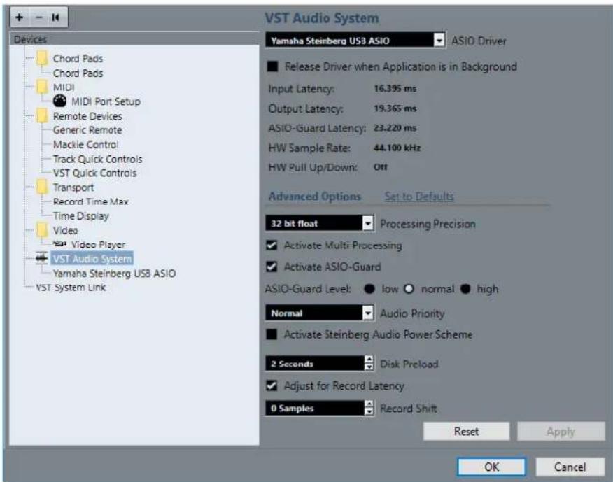Select Video Player in device tree
613x482 pixels.
pyautogui.click(x=98, y=245)
